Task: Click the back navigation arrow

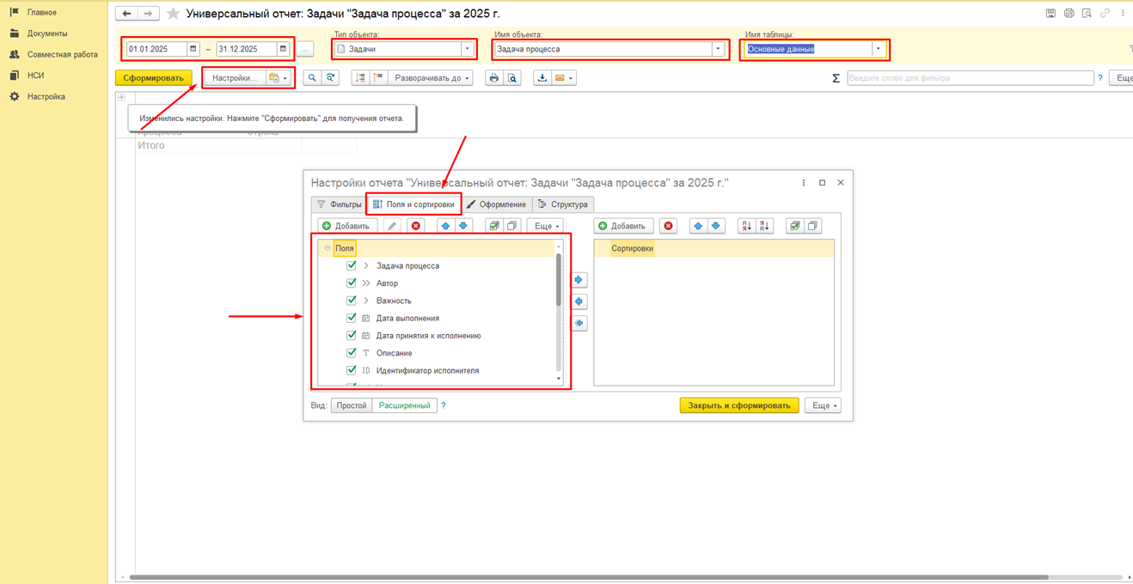Action: point(126,14)
